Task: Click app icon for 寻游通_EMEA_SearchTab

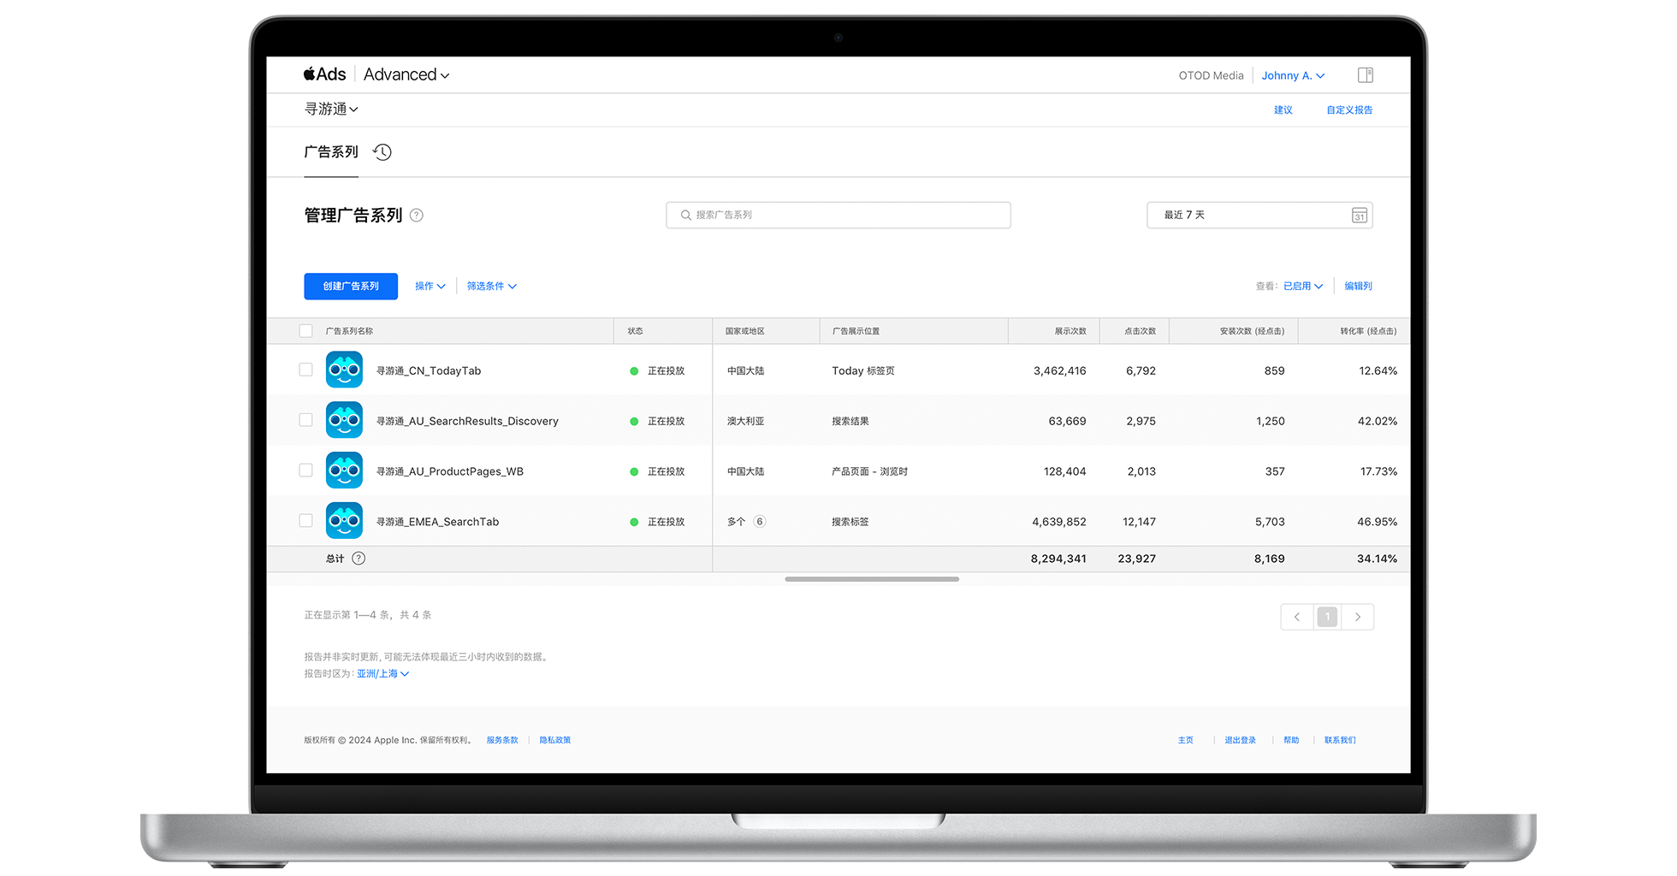Action: [x=344, y=521]
